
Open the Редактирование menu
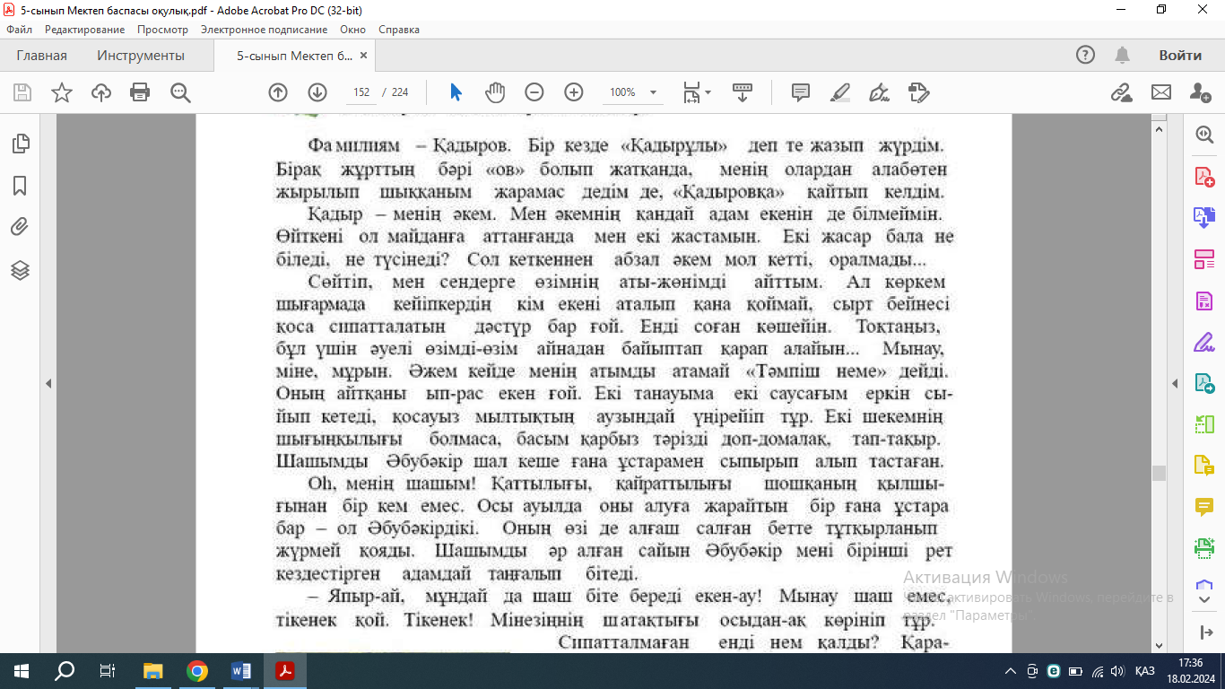(85, 30)
